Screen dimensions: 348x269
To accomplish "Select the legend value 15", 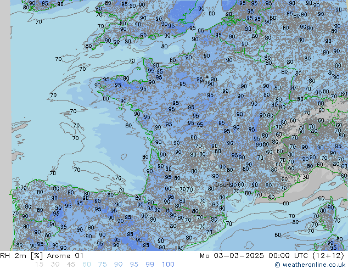I will pos(39,265).
